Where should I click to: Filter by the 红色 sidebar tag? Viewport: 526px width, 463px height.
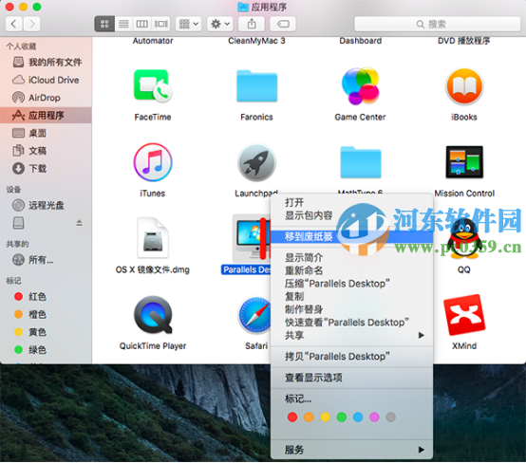pyautogui.click(x=46, y=296)
